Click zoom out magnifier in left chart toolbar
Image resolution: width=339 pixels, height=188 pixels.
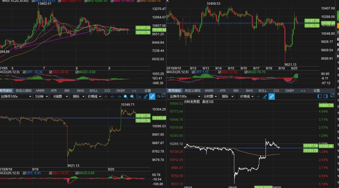132,97
